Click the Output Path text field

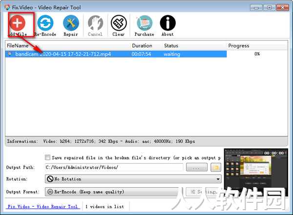coord(114,167)
